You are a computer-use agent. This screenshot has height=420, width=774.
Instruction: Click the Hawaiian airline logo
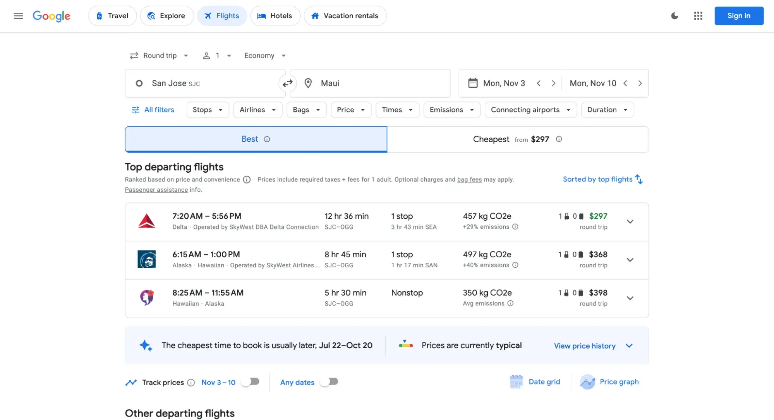[x=147, y=298]
